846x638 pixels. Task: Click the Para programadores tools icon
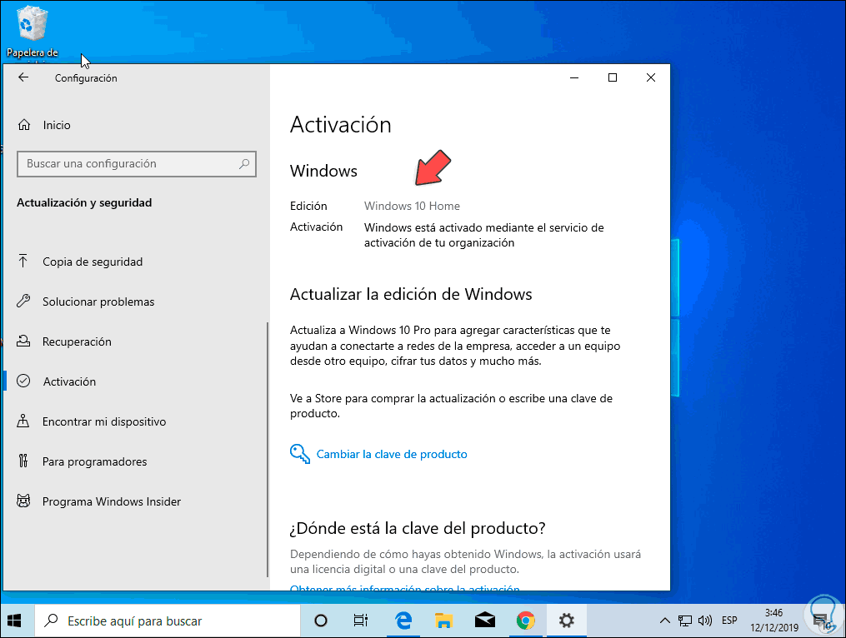[x=23, y=461]
